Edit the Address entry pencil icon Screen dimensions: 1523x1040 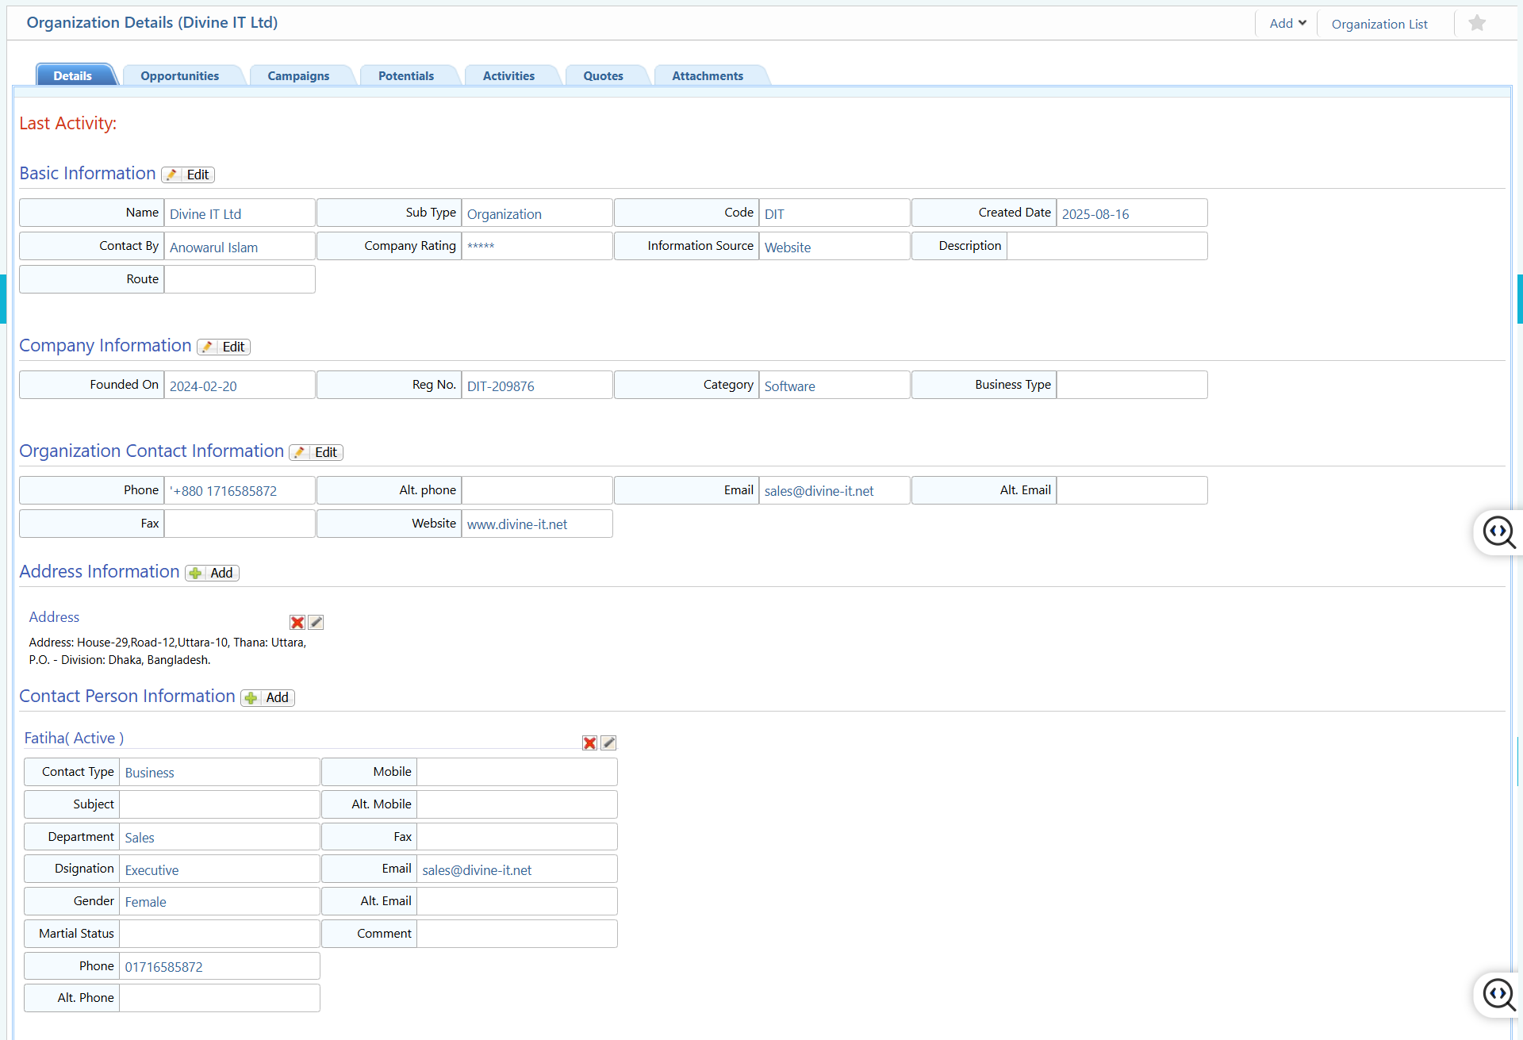coord(315,623)
